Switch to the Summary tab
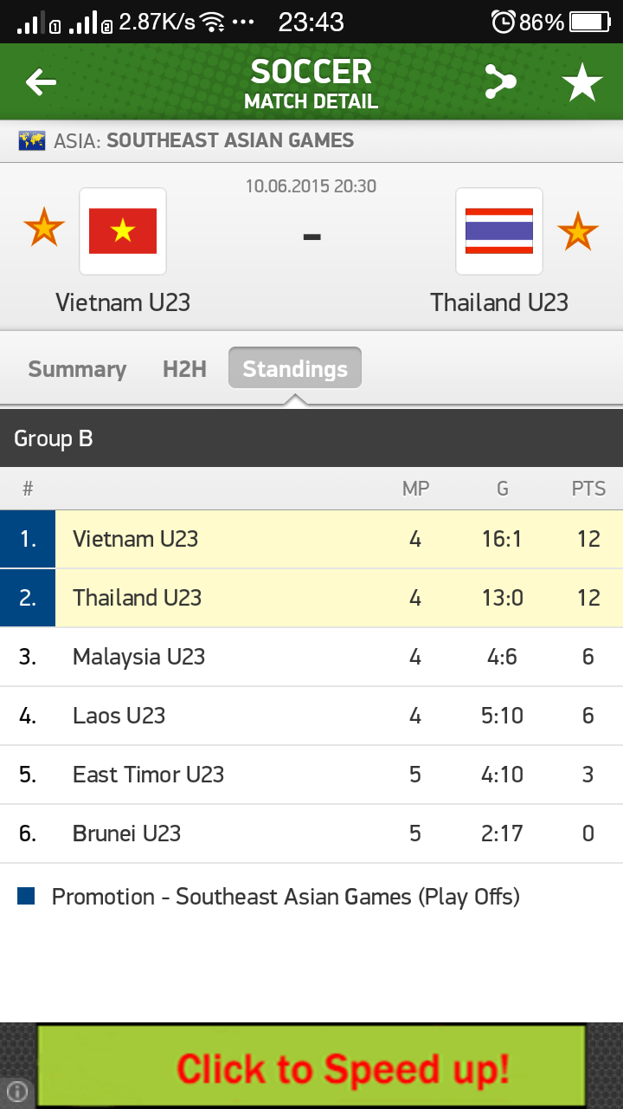 point(77,369)
